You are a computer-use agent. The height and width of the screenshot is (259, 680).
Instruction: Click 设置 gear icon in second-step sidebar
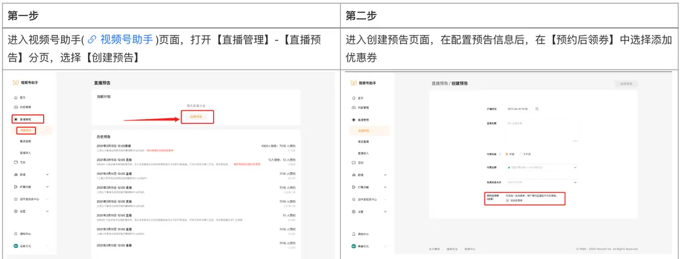tap(354, 211)
